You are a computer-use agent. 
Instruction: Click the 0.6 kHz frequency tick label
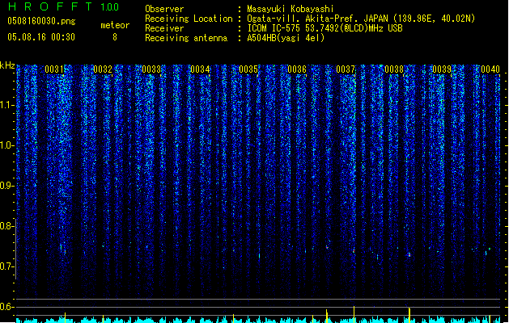tap(6, 307)
